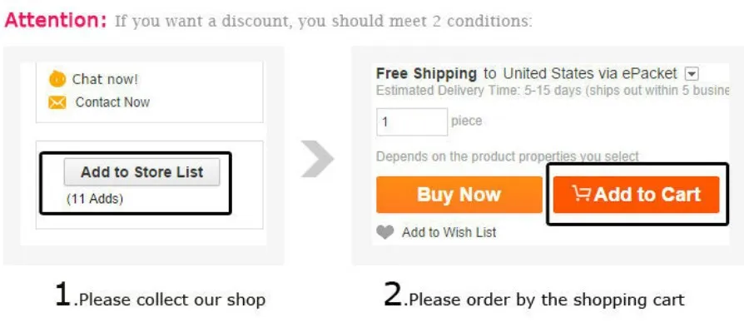
Task: Click the pink Attention: heading
Action: pyautogui.click(x=56, y=21)
